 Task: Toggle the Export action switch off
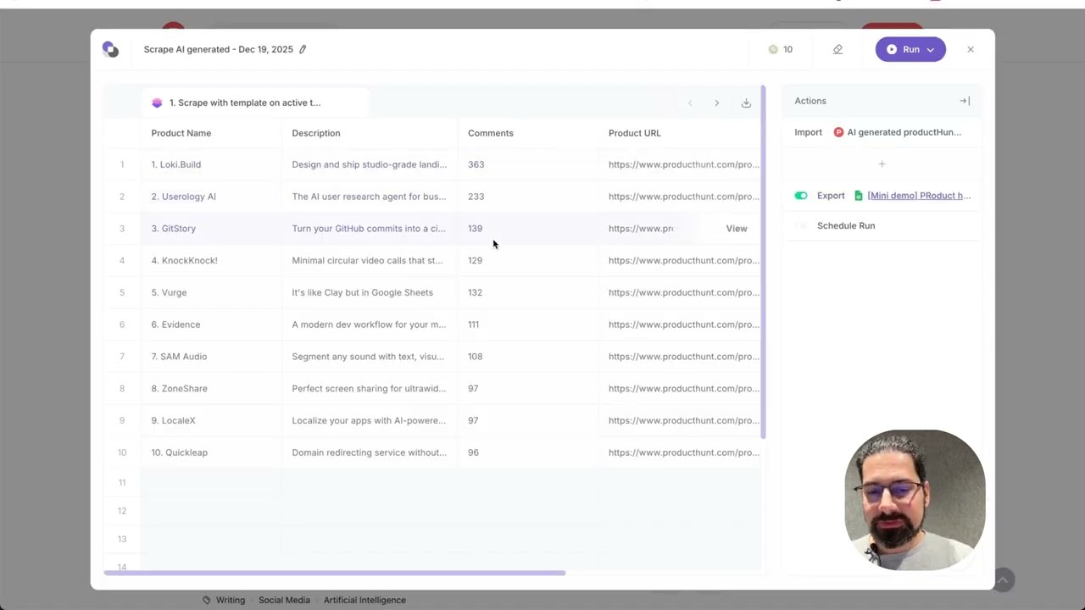tap(801, 196)
